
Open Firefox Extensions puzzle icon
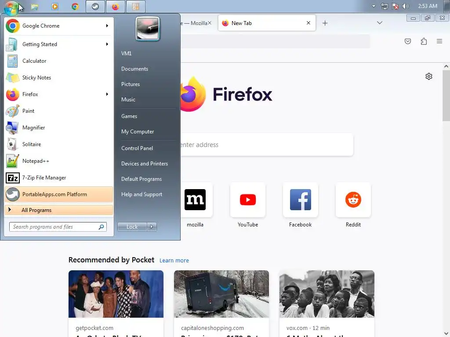[x=424, y=42]
